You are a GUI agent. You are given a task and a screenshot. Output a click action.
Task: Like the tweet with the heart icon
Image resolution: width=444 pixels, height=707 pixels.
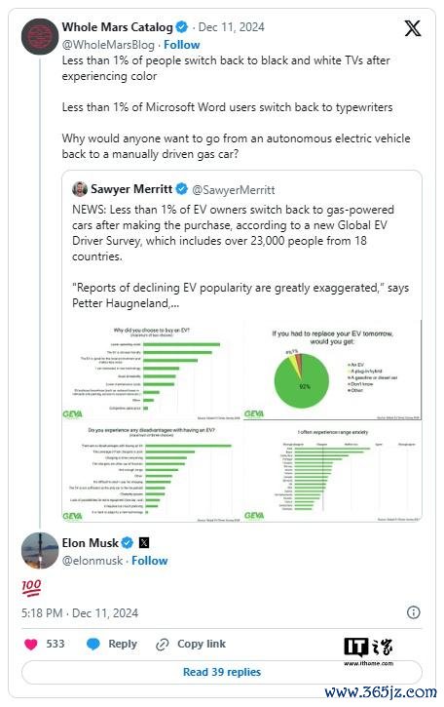[x=30, y=644]
